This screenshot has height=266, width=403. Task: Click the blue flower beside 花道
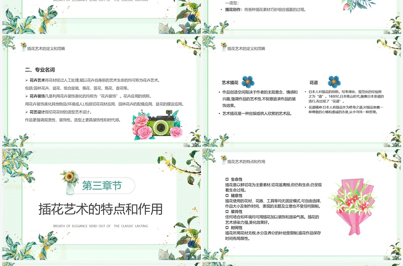[334, 82]
